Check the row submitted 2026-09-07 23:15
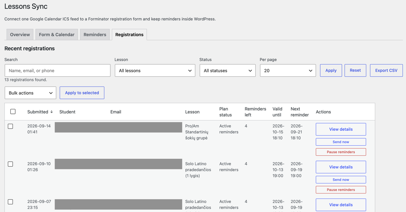 coord(10,202)
